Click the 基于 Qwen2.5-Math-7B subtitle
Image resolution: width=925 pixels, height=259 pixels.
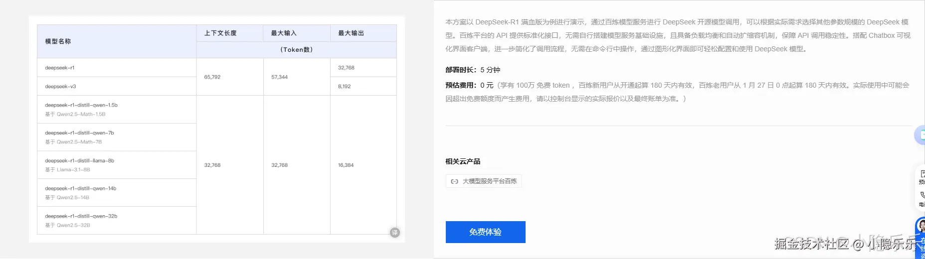tap(73, 142)
